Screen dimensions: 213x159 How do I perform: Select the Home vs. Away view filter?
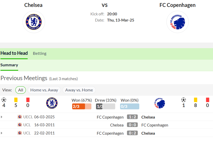[44, 90]
